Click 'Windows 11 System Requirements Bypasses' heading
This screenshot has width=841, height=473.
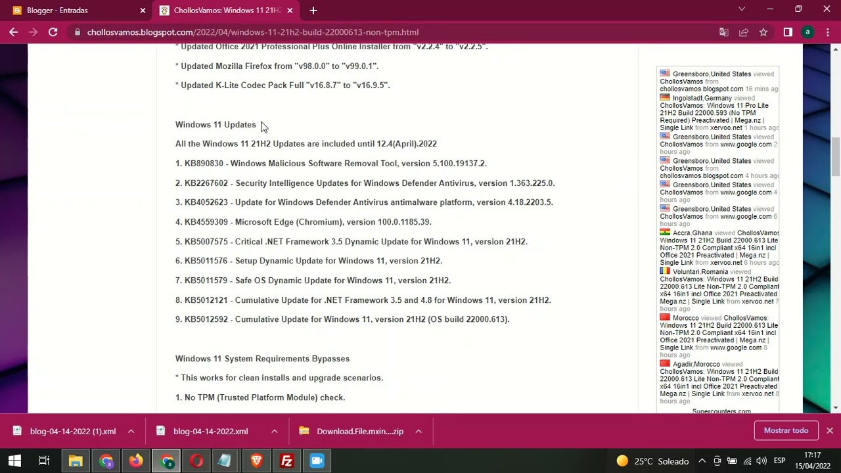coord(262,359)
